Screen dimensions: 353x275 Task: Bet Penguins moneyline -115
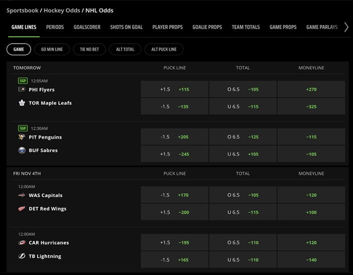[311, 137]
